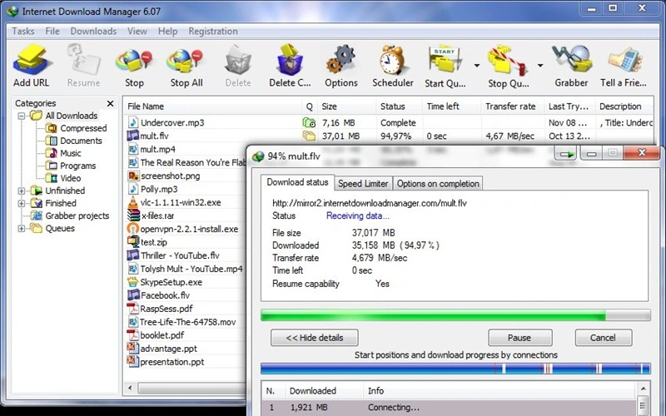
Task: Switch to the Options on completion tab
Action: pos(438,183)
